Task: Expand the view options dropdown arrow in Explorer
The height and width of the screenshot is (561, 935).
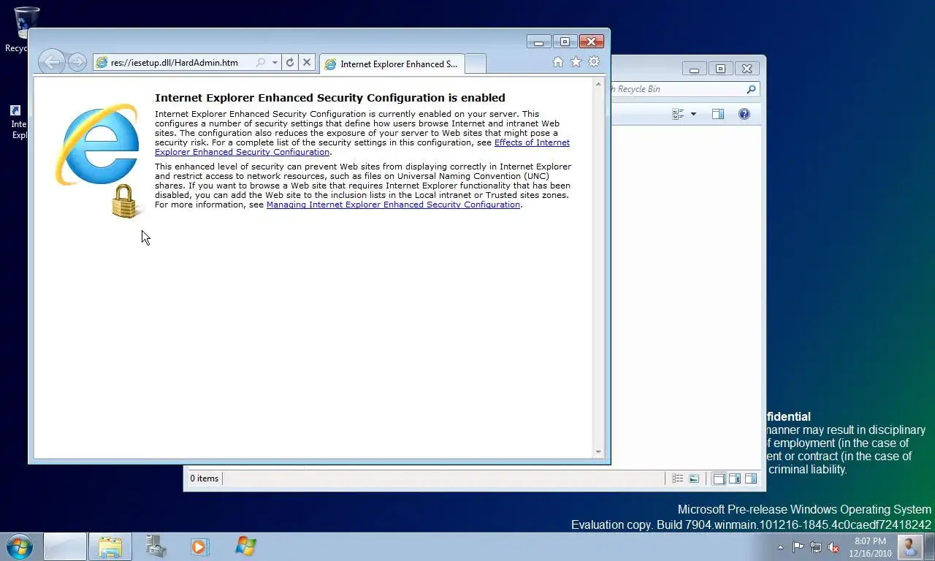Action: click(693, 114)
